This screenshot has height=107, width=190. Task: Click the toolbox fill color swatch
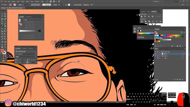point(2,51)
